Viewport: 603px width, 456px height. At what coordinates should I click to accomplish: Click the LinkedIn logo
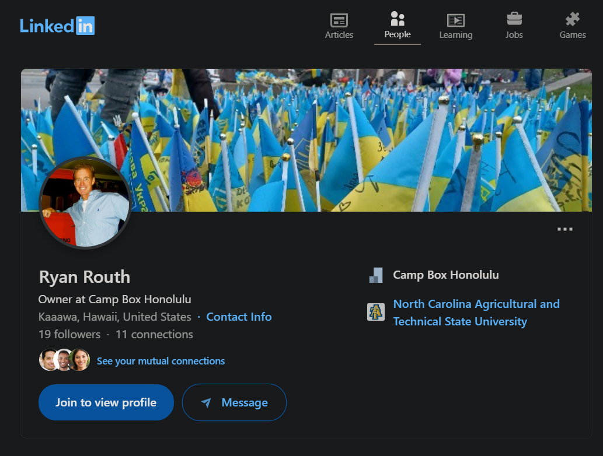[57, 26]
